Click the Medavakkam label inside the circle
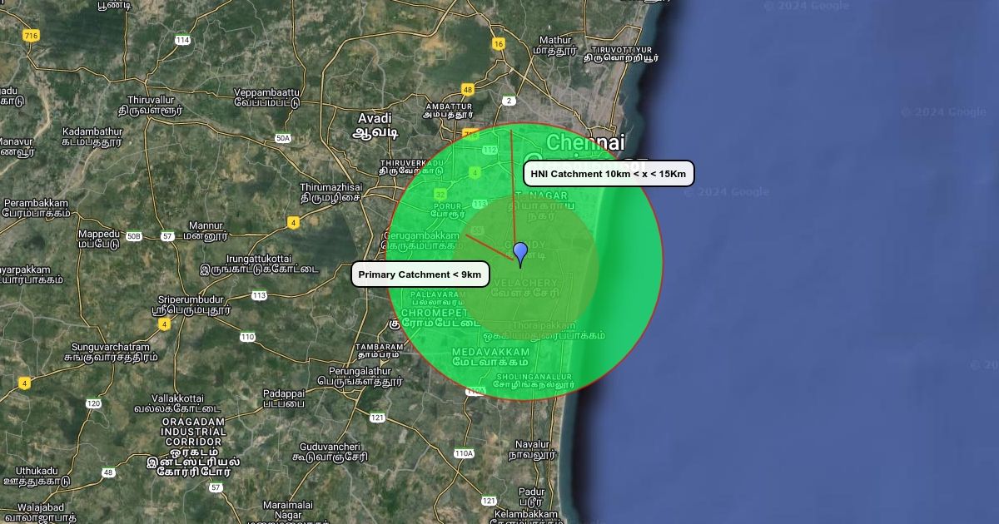999x524 pixels. [x=491, y=358]
